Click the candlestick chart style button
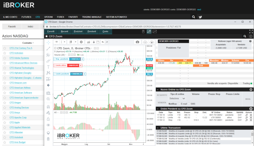This screenshot has height=146, width=254. pos(71,42)
